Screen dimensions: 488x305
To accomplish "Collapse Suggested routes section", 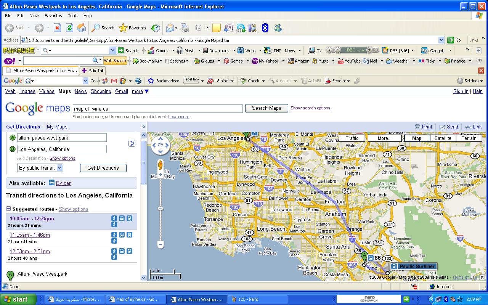I will [x=8, y=209].
